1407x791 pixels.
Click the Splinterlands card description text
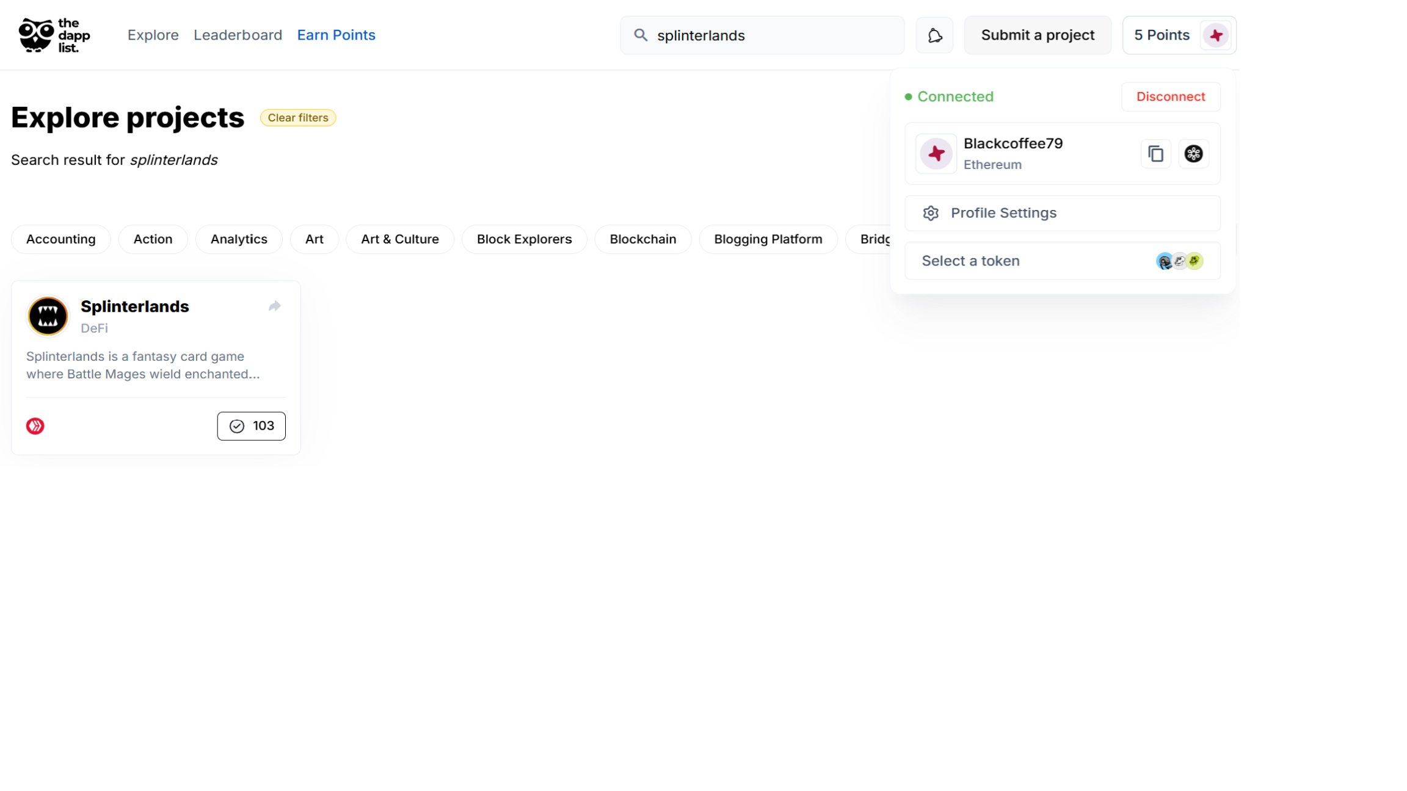pyautogui.click(x=143, y=365)
